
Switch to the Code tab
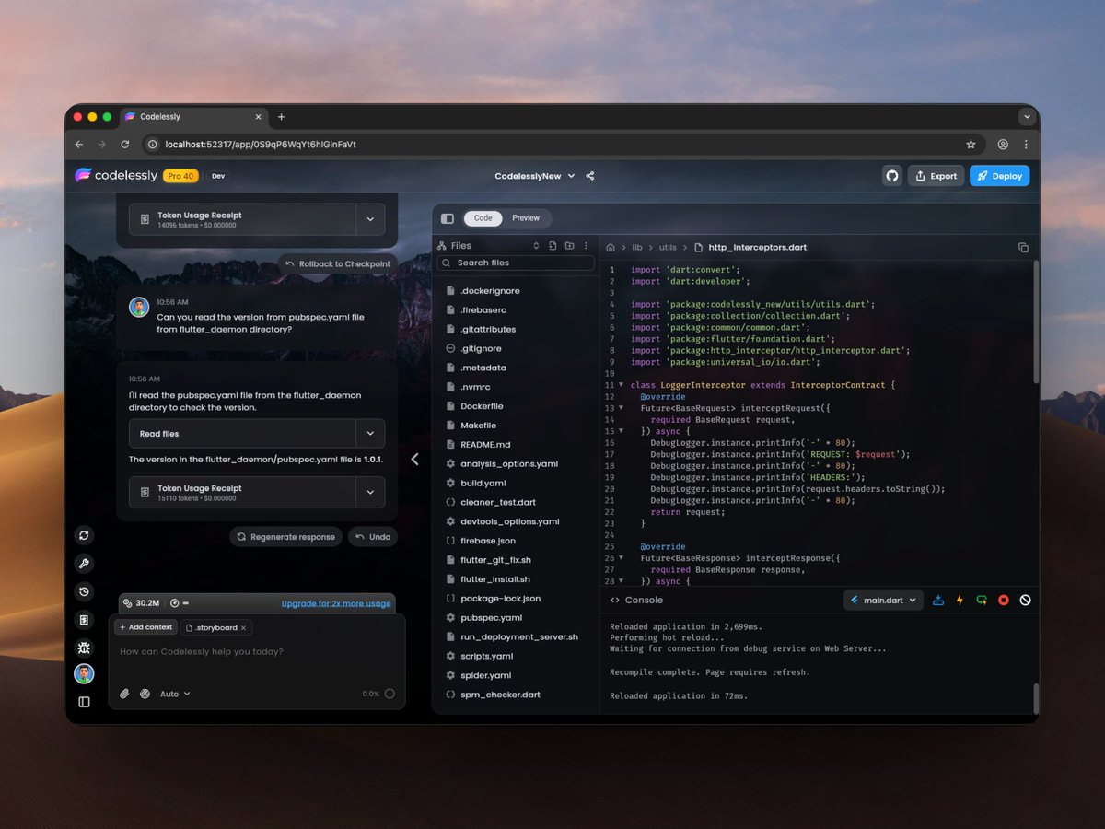pos(483,218)
